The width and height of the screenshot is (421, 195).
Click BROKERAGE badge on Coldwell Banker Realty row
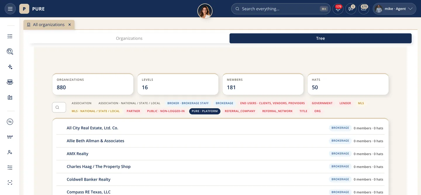coord(340,179)
